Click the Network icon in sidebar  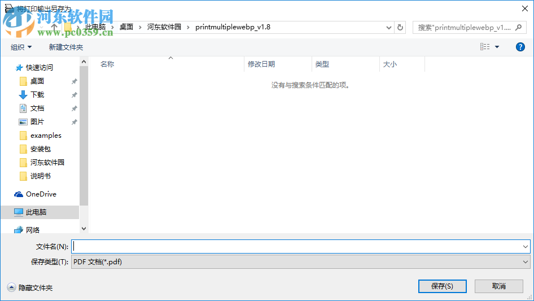19,230
